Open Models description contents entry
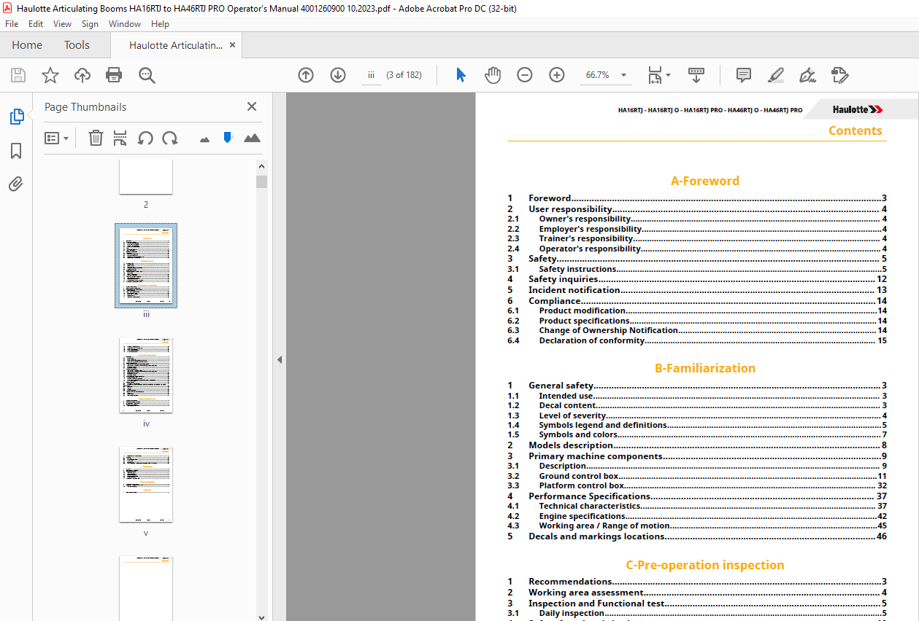This screenshot has width=919, height=621. tap(697, 445)
